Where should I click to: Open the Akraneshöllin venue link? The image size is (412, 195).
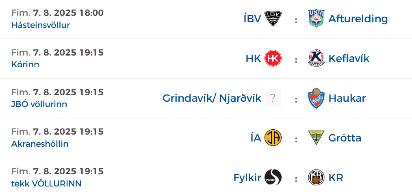coord(40,144)
